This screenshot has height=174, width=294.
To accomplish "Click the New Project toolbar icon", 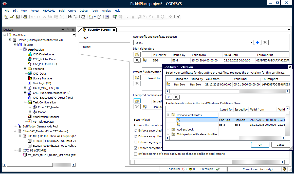I will coord(6,17).
